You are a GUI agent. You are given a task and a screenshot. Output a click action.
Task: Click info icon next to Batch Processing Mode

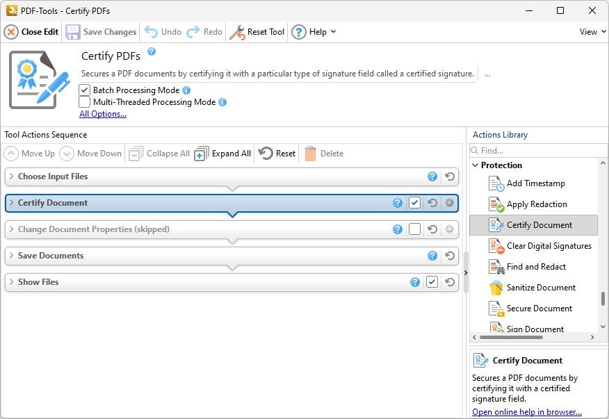(186, 90)
